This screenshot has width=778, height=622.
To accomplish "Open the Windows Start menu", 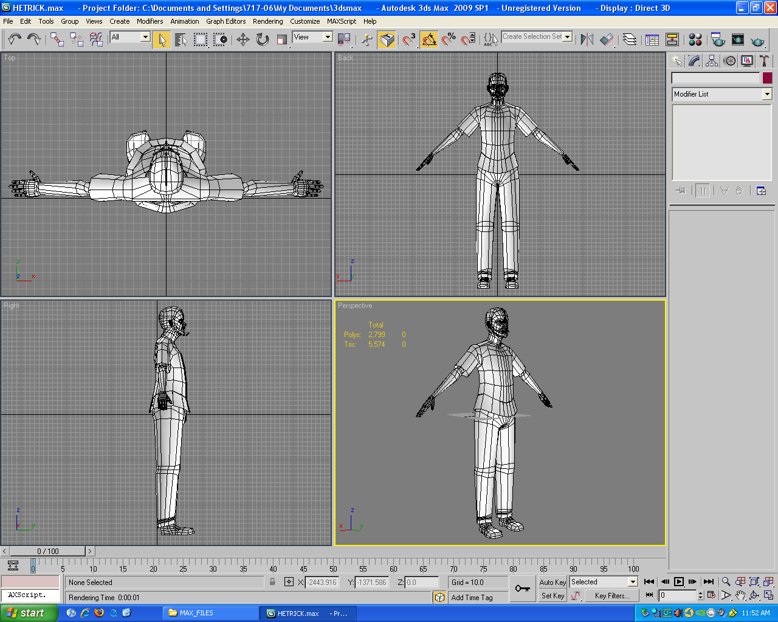I will [29, 613].
